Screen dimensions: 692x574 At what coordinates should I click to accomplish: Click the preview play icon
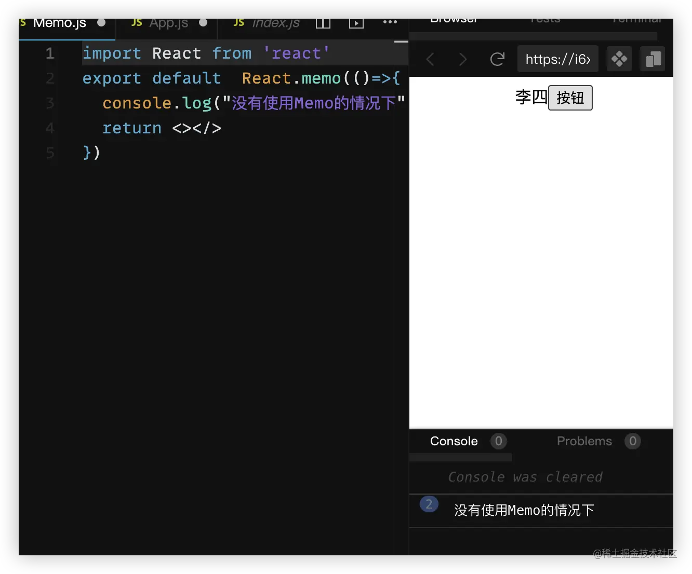coord(356,23)
